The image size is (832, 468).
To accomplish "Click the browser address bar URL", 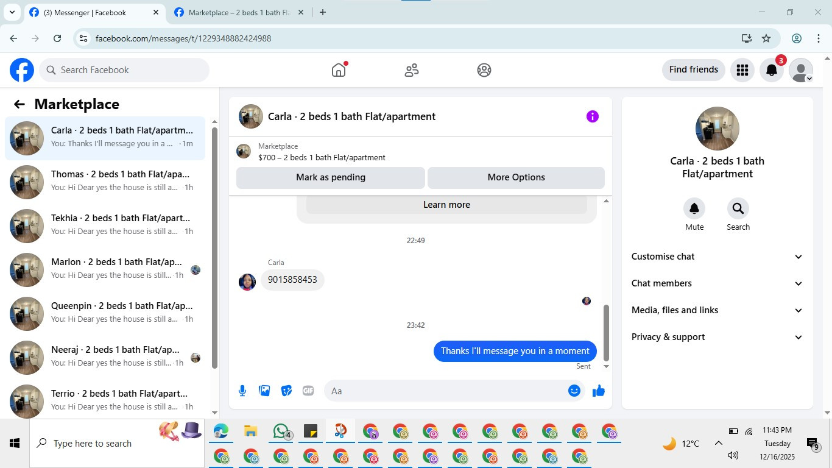I will click(x=183, y=38).
